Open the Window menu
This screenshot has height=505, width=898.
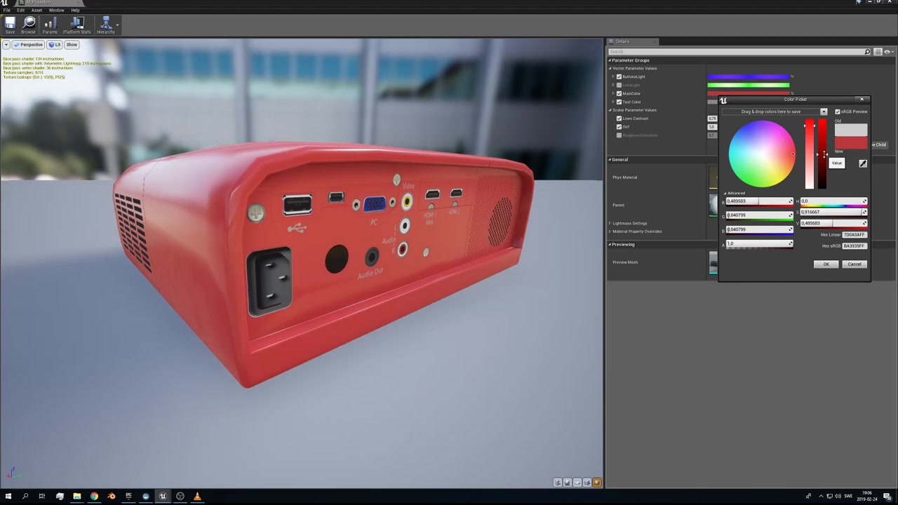tap(56, 10)
